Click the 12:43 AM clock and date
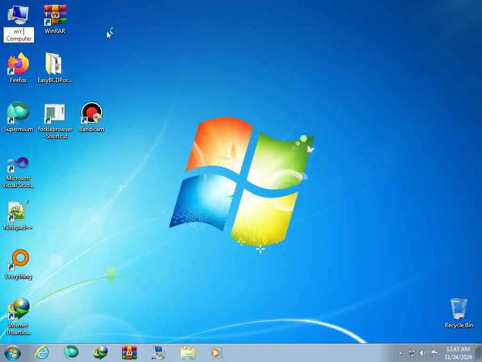 [x=458, y=353]
